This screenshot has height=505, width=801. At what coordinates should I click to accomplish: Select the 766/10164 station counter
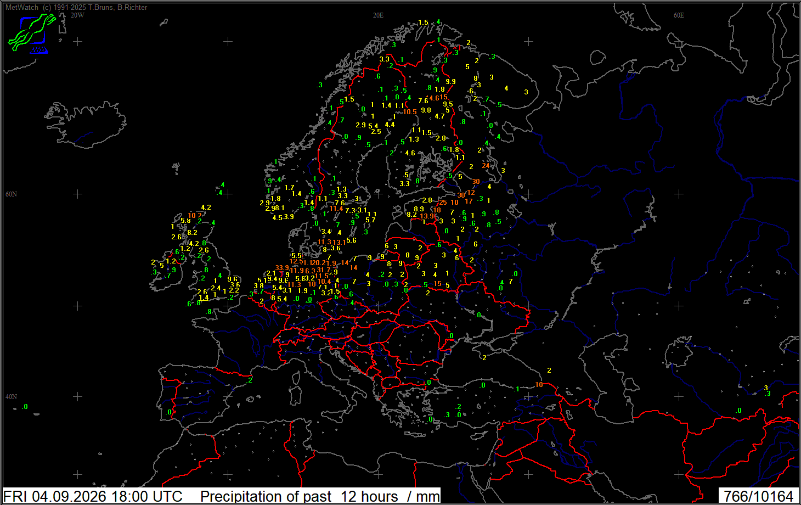coord(759,496)
